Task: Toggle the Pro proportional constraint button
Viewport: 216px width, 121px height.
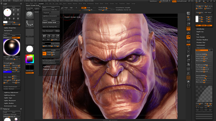Action: pos(44,53)
